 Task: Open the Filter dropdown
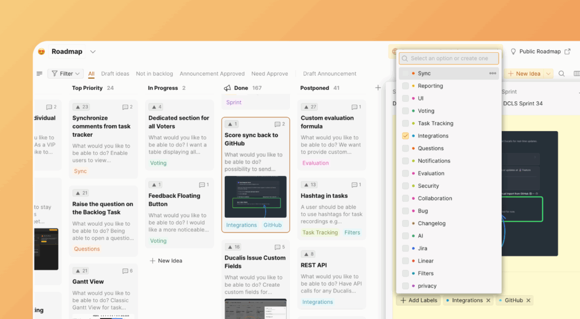point(66,74)
